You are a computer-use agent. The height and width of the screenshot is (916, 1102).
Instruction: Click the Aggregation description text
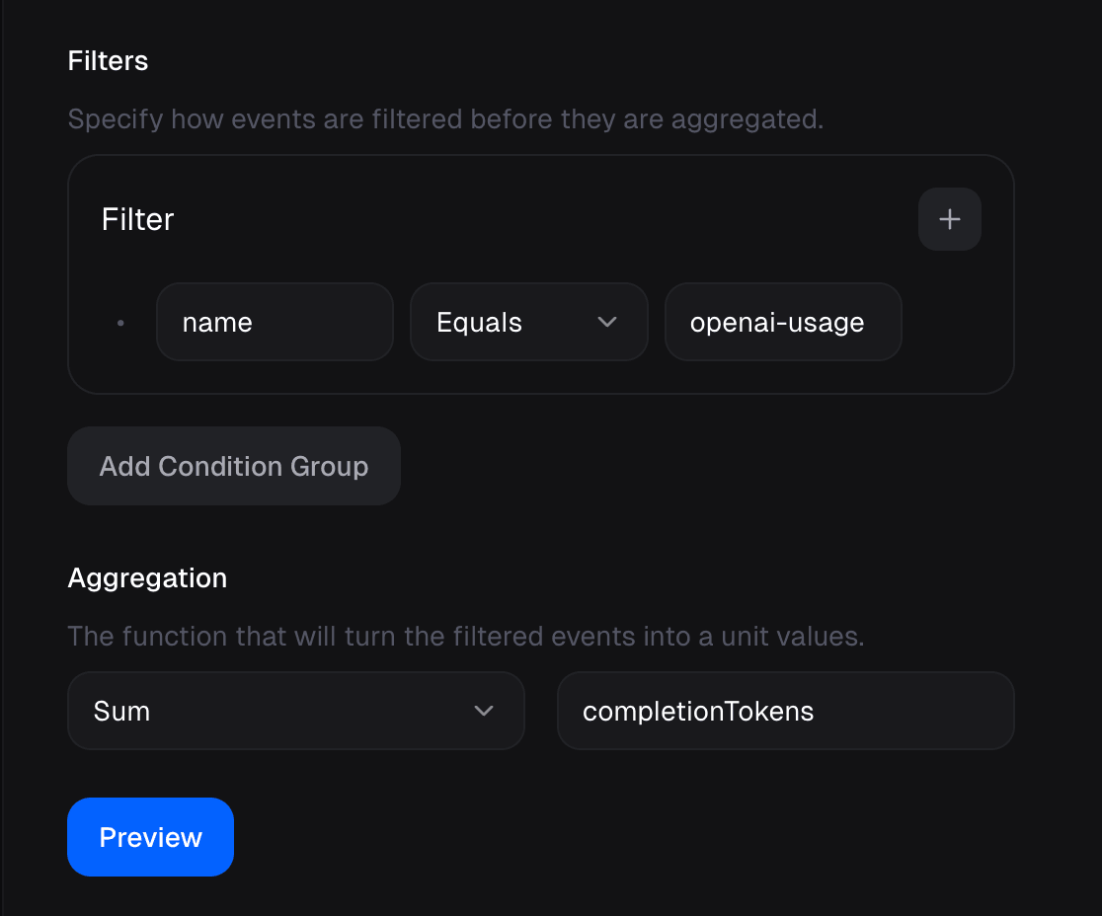[x=465, y=637]
